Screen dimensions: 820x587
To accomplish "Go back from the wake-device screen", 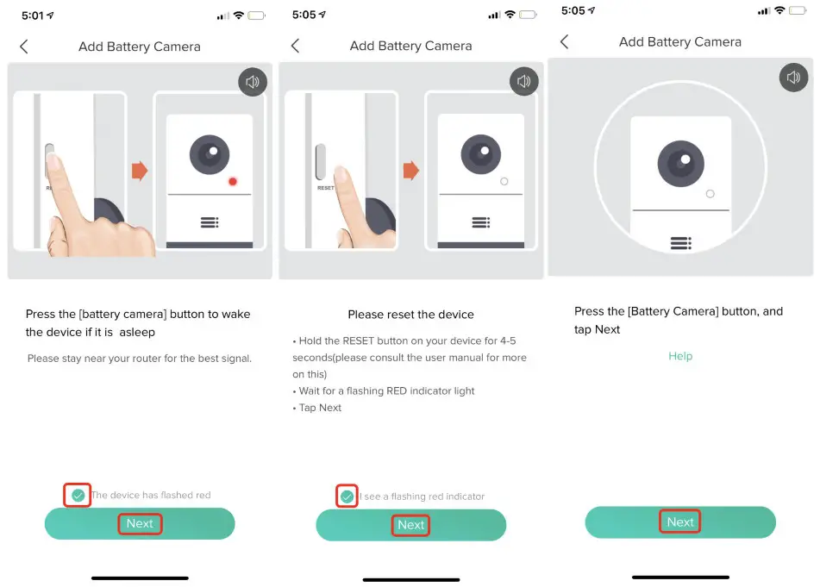I will (24, 47).
